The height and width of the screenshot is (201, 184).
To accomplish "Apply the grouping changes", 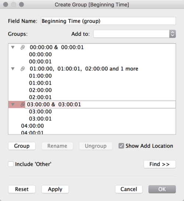I will coord(55,189).
